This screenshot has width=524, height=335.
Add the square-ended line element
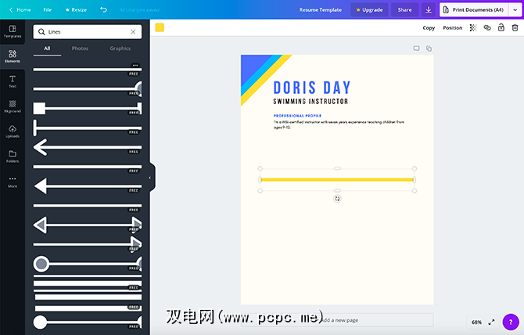pos(88,108)
